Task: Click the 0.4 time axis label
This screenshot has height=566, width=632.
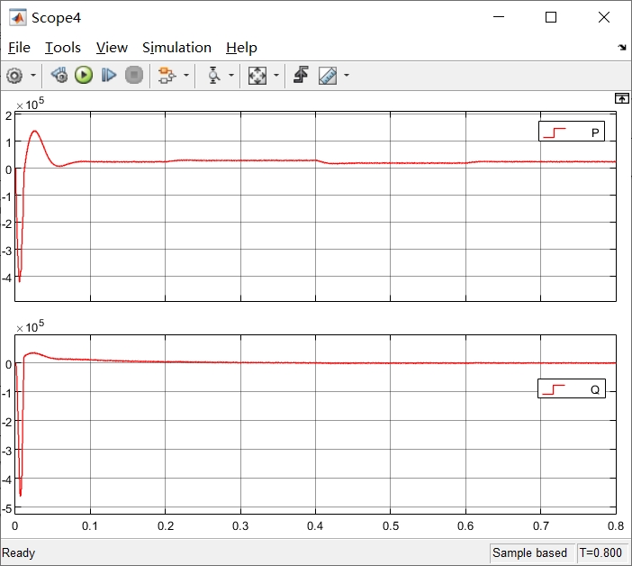Action: point(315,526)
